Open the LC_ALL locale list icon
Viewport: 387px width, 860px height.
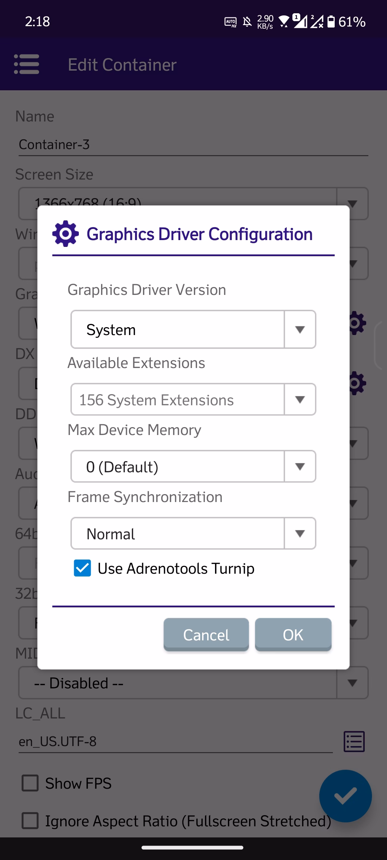(354, 741)
